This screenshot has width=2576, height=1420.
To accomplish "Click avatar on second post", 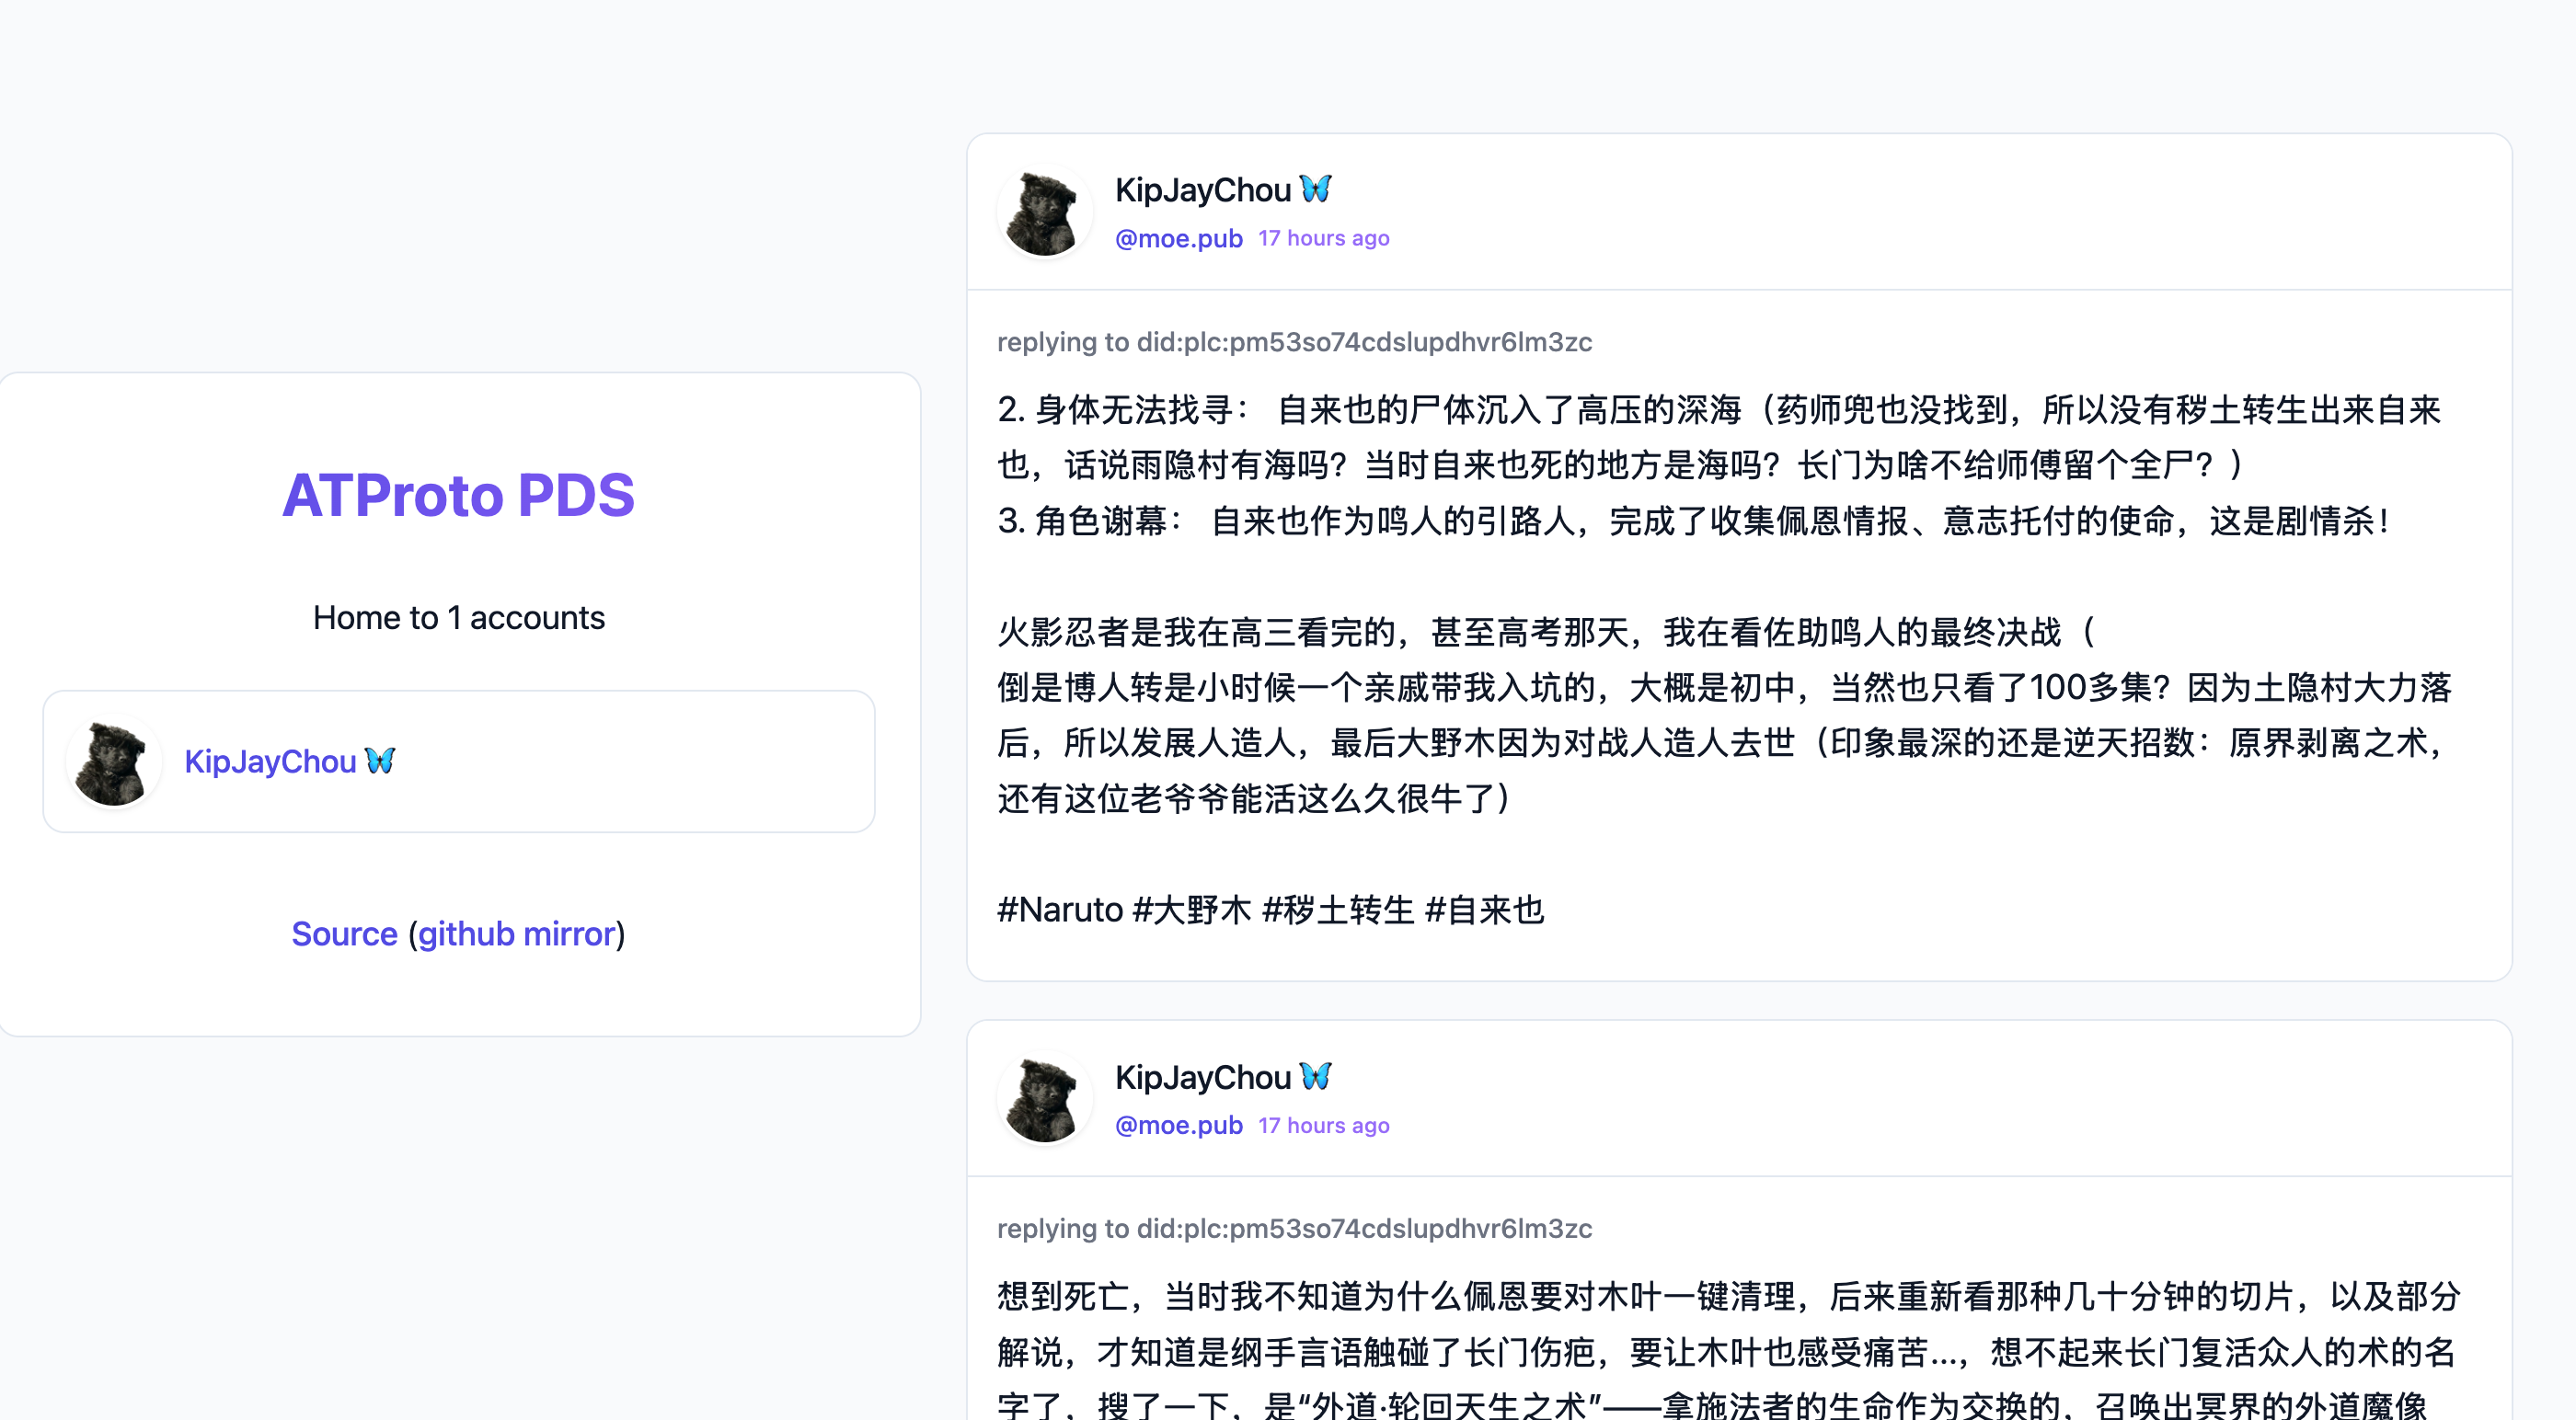I will click(1044, 1099).
